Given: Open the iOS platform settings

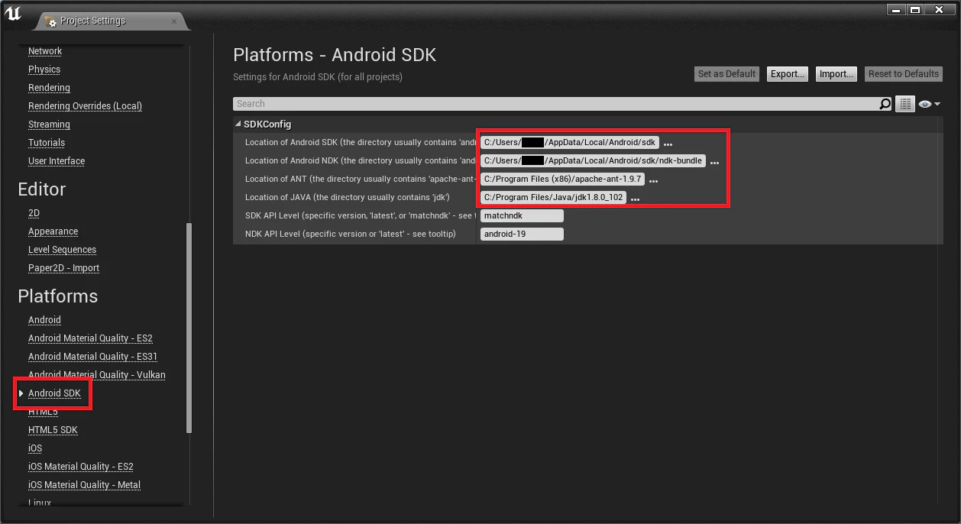Looking at the screenshot, I should click(x=35, y=448).
